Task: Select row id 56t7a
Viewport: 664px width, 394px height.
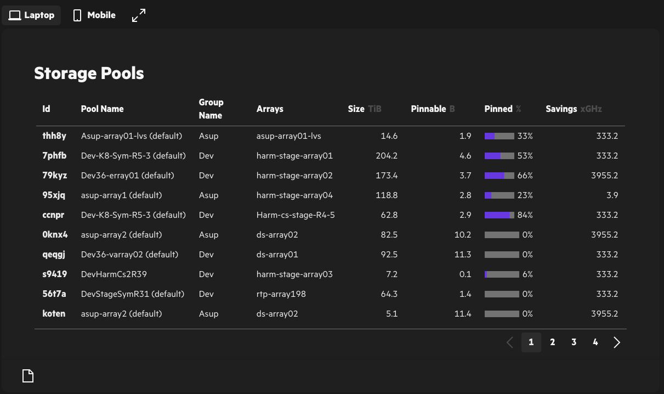Action: tap(54, 294)
